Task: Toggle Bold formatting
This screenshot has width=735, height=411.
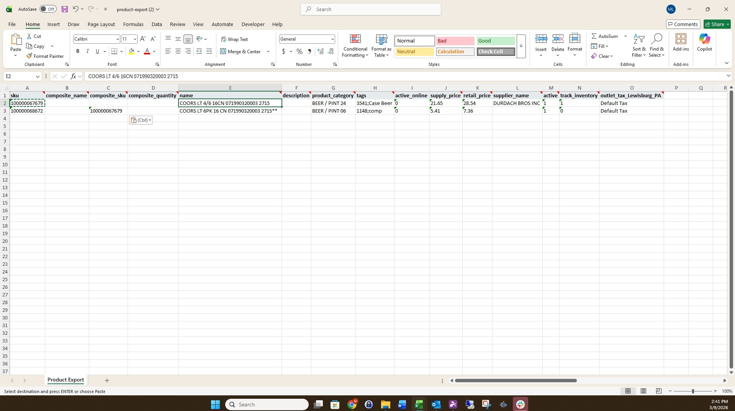Action: (x=78, y=51)
